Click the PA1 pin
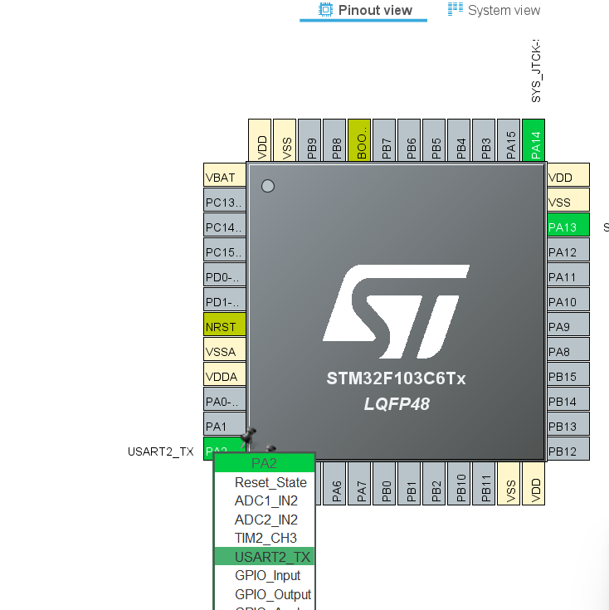Viewport: 609px width, 610px height. point(225,423)
